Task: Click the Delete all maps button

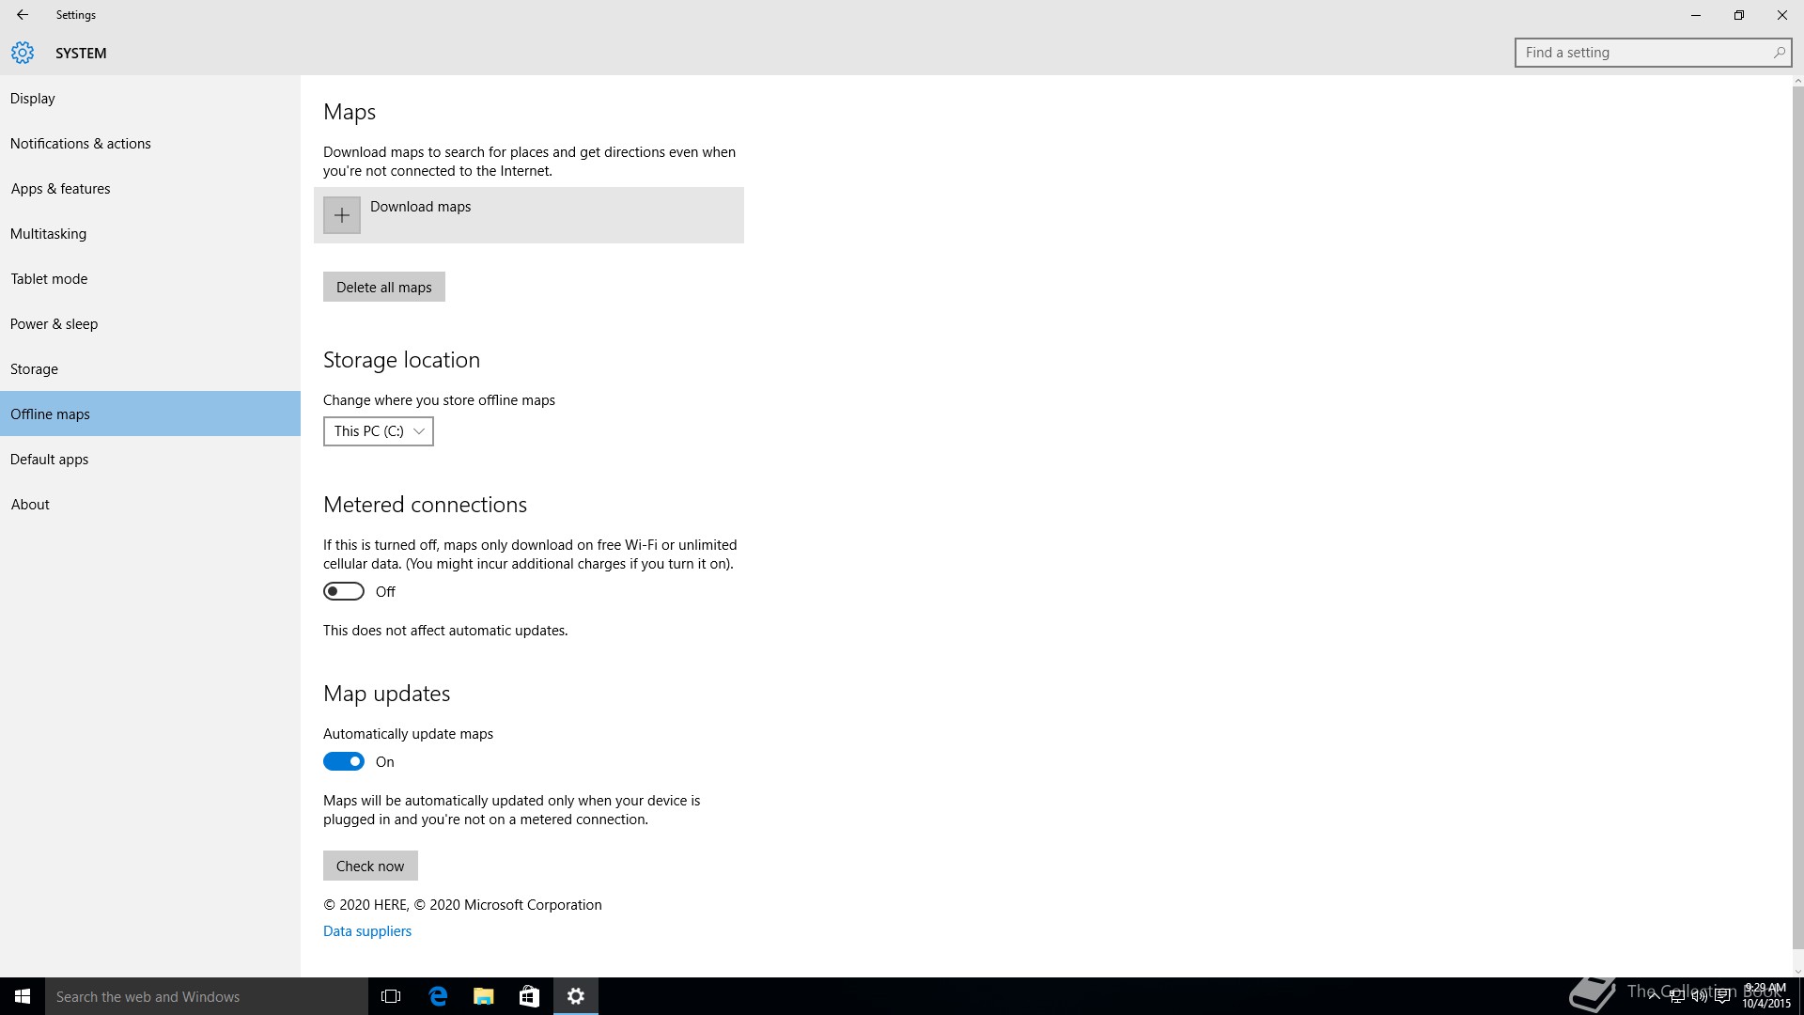Action: point(384,288)
